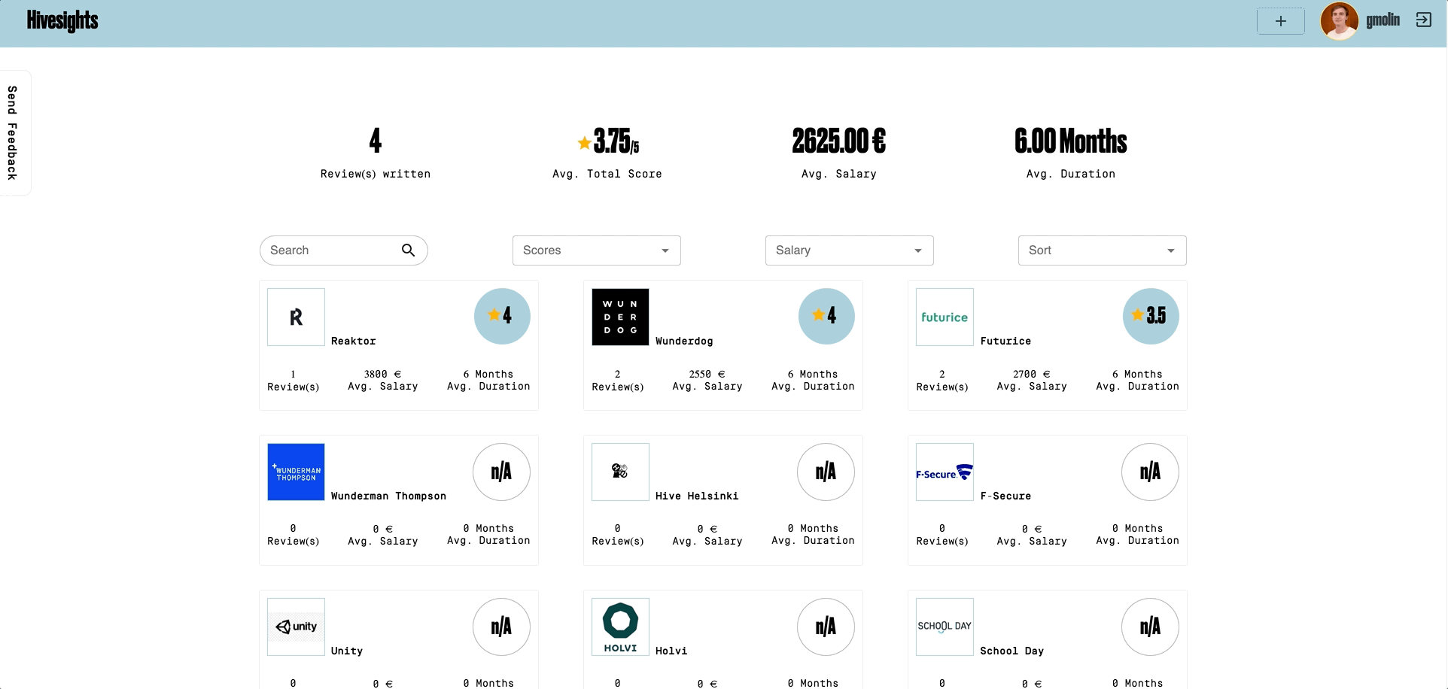Click the Wunderman Thompson company name

tap(389, 496)
